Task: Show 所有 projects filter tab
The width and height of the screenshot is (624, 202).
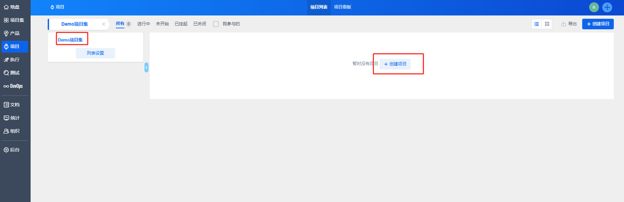Action: [120, 23]
